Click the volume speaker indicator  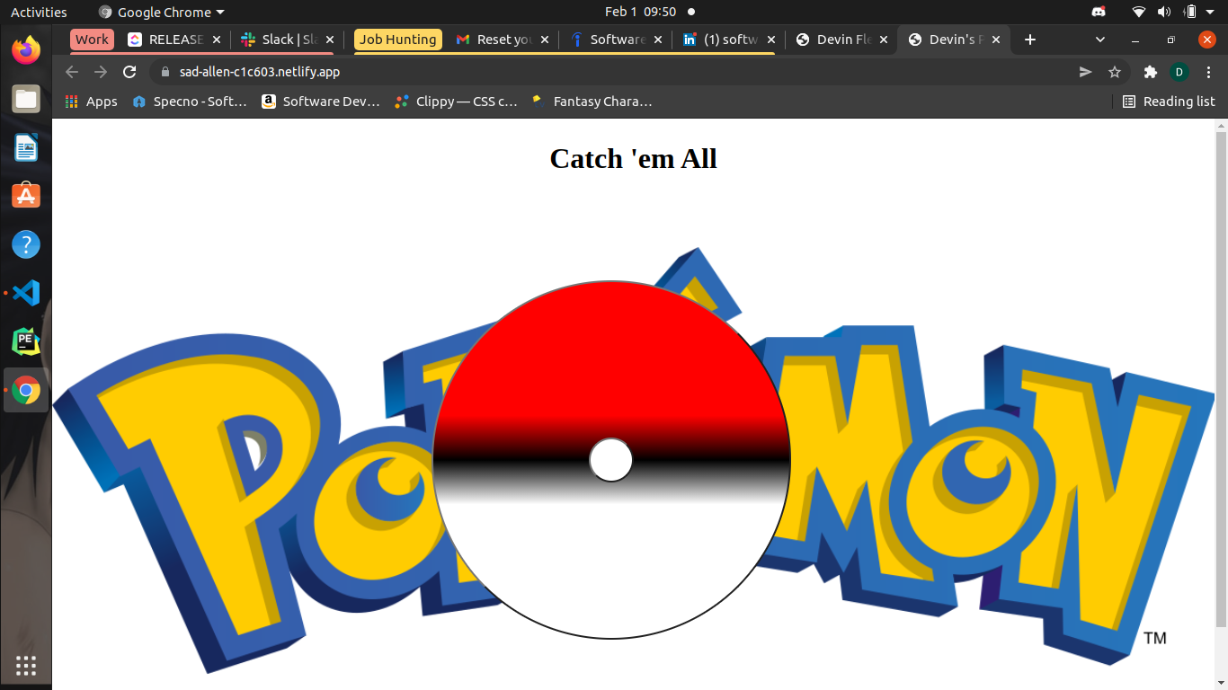[x=1164, y=12]
